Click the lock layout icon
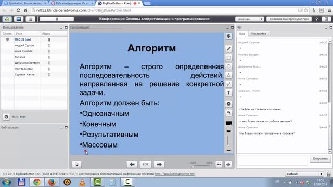 tap(328, 174)
